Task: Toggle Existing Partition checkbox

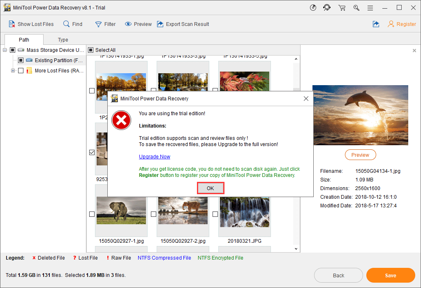Action: click(x=21, y=60)
